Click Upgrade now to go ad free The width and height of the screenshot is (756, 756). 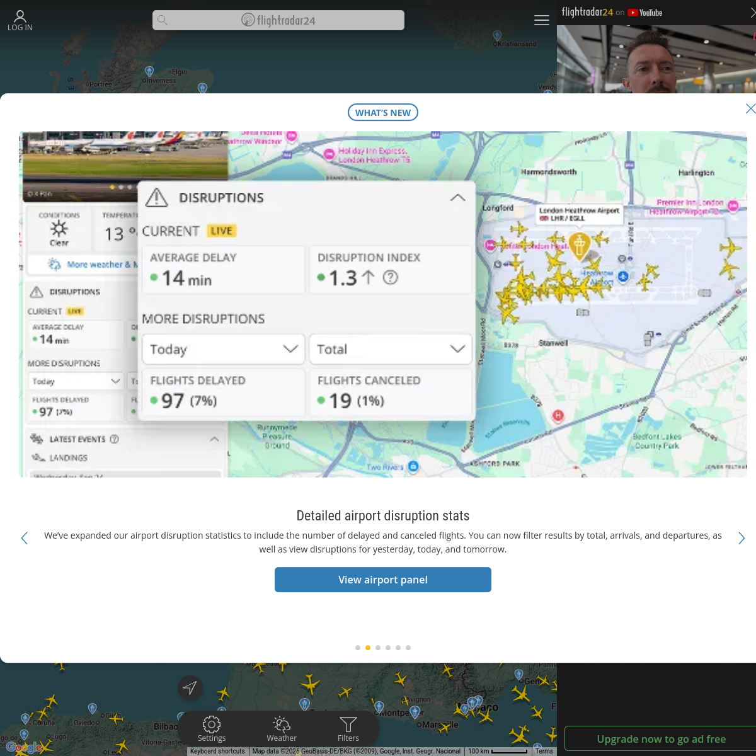pyautogui.click(x=661, y=738)
